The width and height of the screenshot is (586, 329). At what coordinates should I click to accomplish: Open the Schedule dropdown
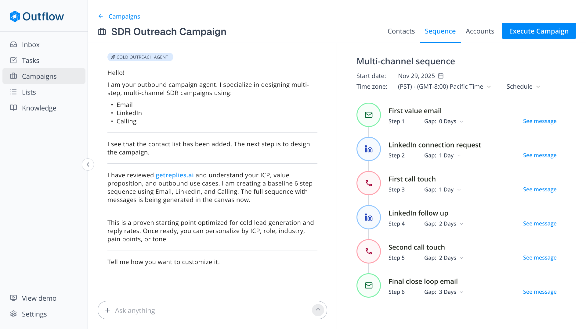pyautogui.click(x=523, y=87)
